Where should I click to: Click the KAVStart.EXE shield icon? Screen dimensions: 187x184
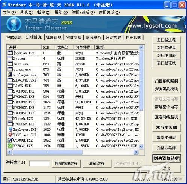10,135
